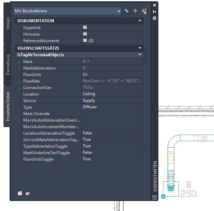Collapse the EIGENSCHAFTSSÄTZE section
Viewport: 214px width, 211px height.
point(140,48)
